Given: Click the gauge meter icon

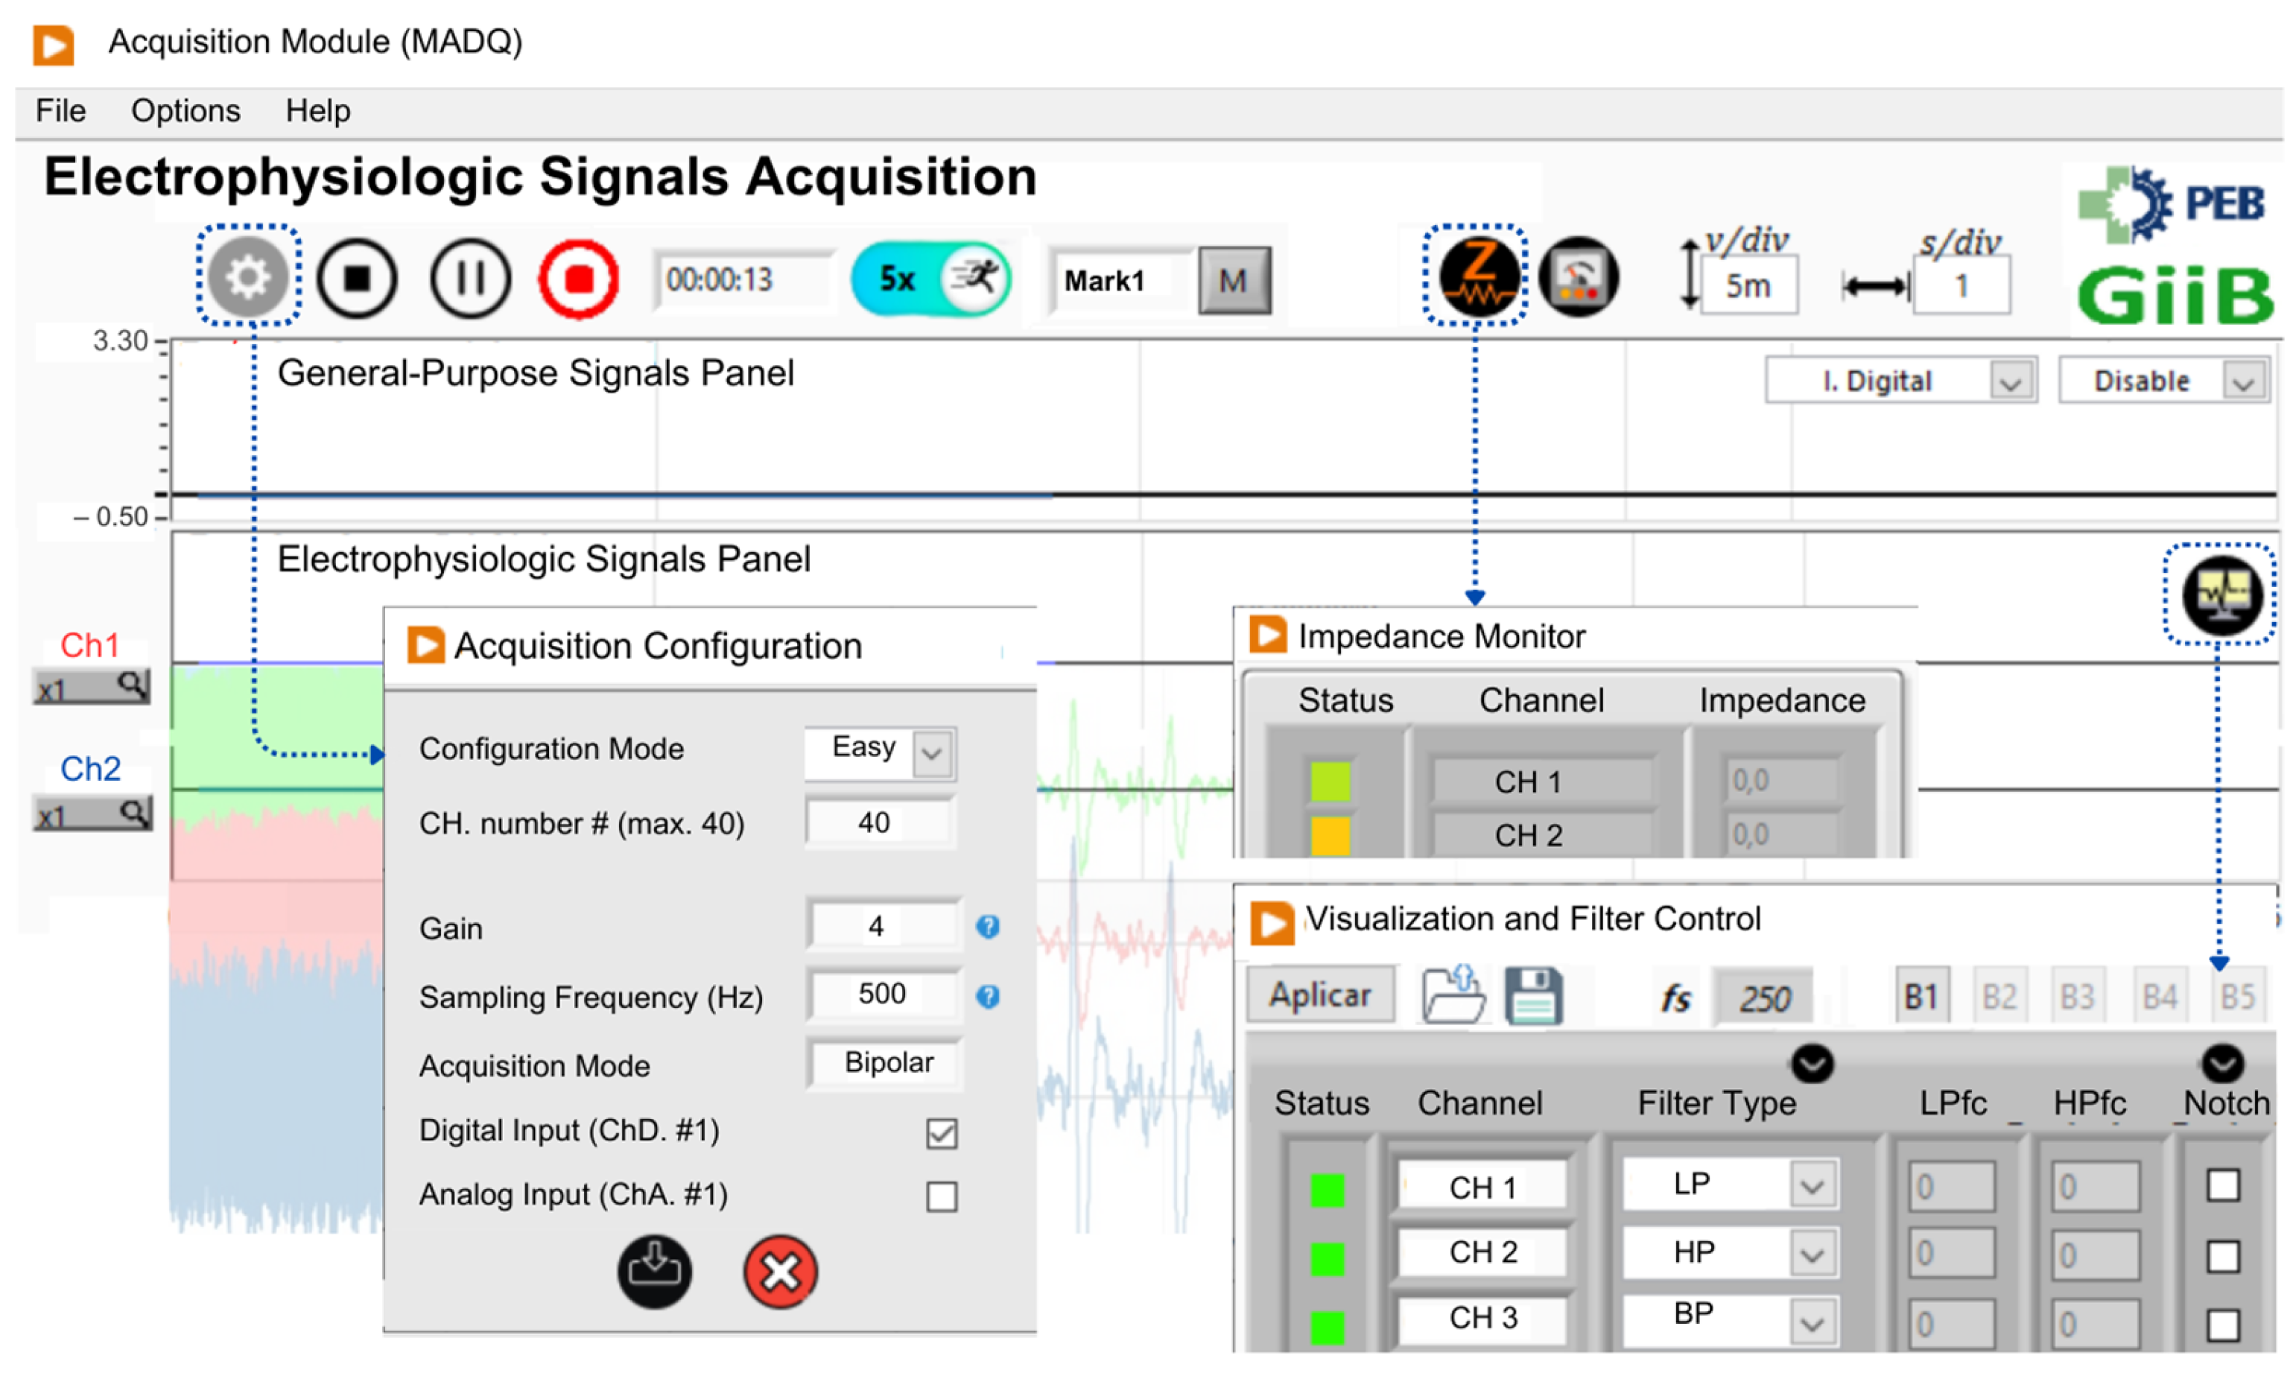Looking at the screenshot, I should click(x=1579, y=276).
